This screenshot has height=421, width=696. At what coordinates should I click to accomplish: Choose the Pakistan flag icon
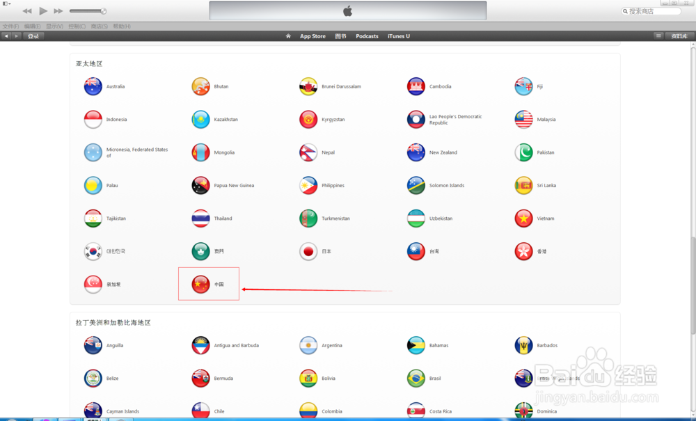click(x=524, y=152)
